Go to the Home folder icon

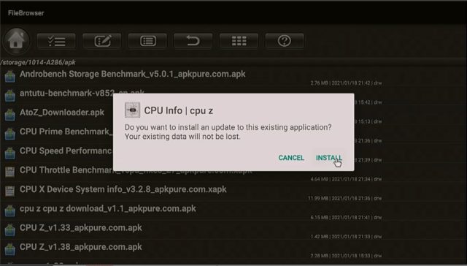click(16, 40)
